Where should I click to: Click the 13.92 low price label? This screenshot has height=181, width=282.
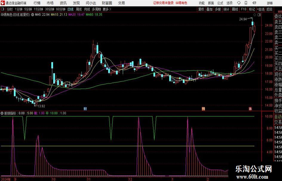pos(41,106)
